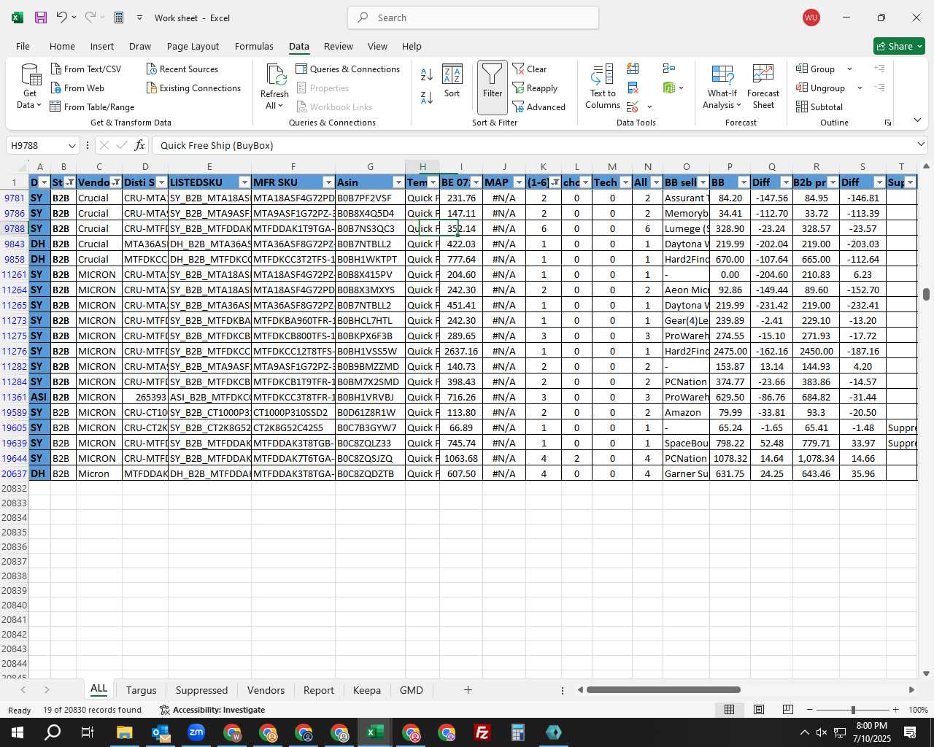This screenshot has height=747, width=934.
Task: Open the Data Validation dropdown arrow
Action: point(649,107)
